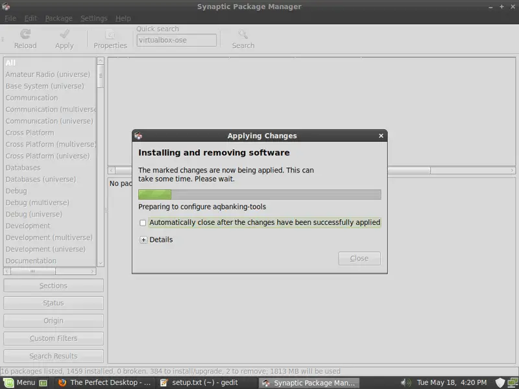The height and width of the screenshot is (389, 519).
Task: Click category list horizontal scrollbar thumb
Action: coord(33,271)
